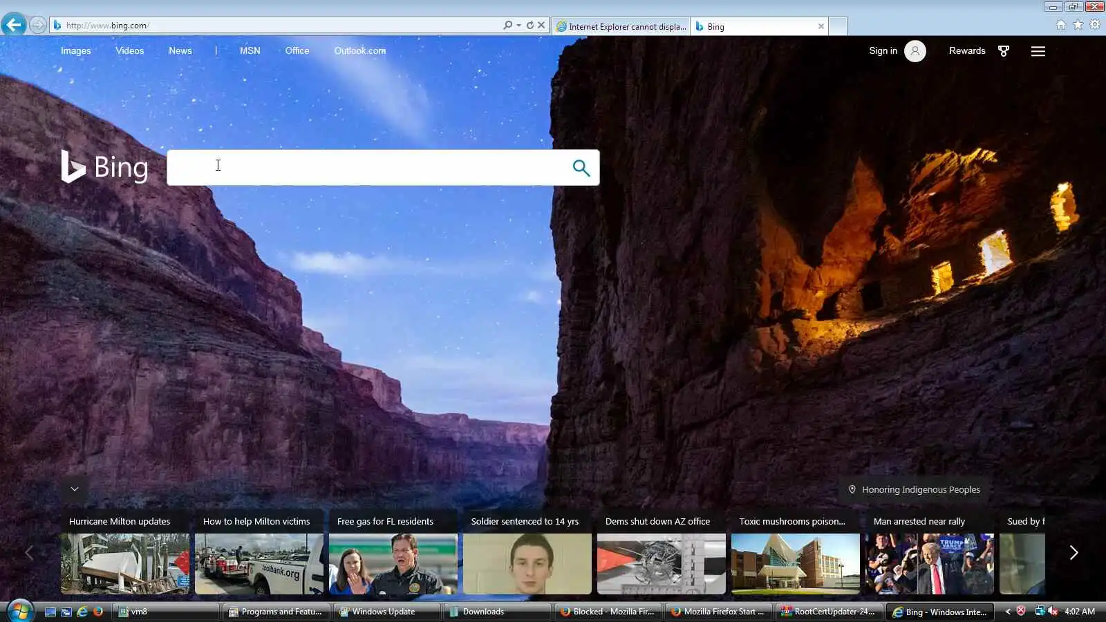
Task: Switch to Mozilla Firefox Start taskbar window
Action: (718, 612)
